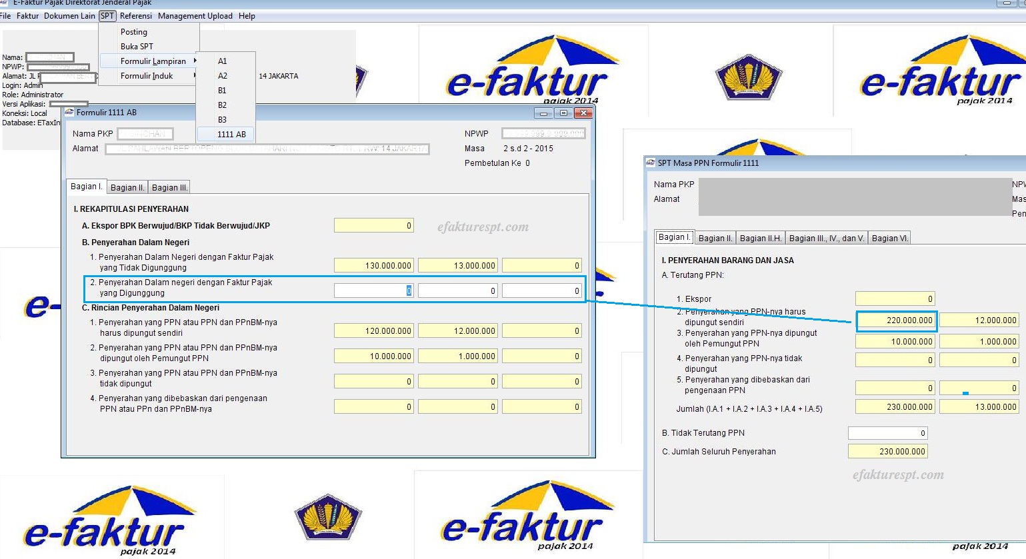Expand Formulir Lampiran submenu
Image resolution: width=1026 pixels, height=559 pixels.
tap(149, 61)
